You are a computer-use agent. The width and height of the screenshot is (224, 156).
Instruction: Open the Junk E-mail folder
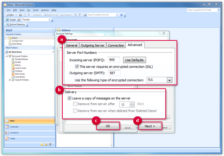click(x=21, y=68)
